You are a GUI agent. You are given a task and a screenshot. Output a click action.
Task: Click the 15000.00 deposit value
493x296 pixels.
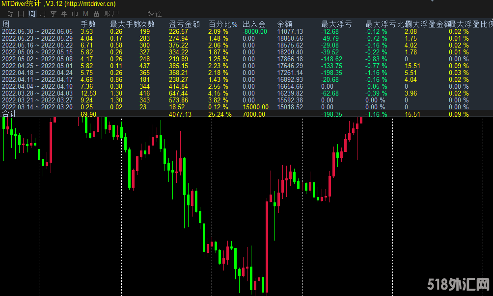(255, 107)
